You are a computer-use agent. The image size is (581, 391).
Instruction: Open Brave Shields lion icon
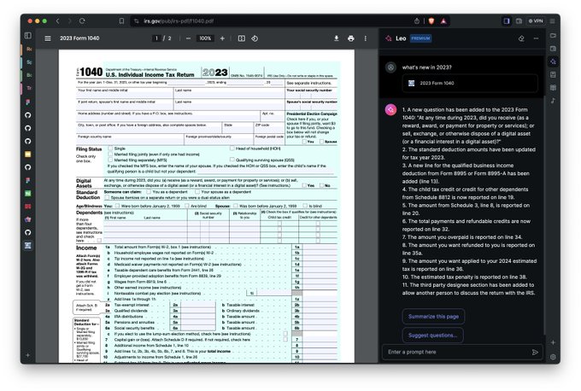coord(431,21)
